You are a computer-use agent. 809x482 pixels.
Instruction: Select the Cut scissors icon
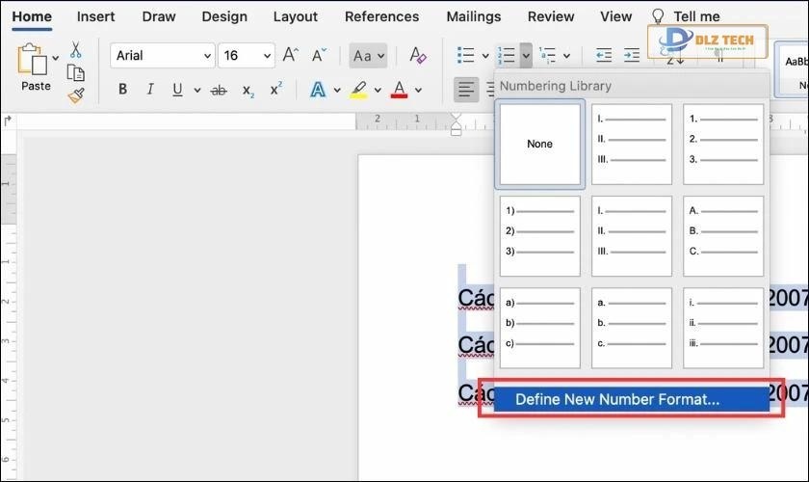[75, 50]
